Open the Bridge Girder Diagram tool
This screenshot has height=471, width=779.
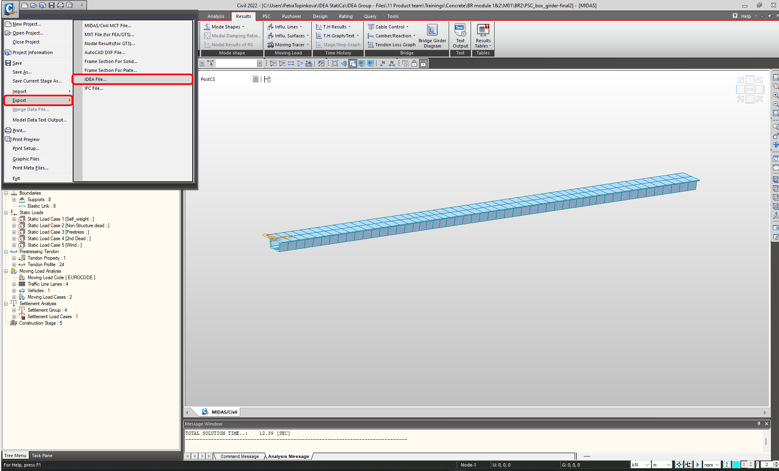point(432,36)
